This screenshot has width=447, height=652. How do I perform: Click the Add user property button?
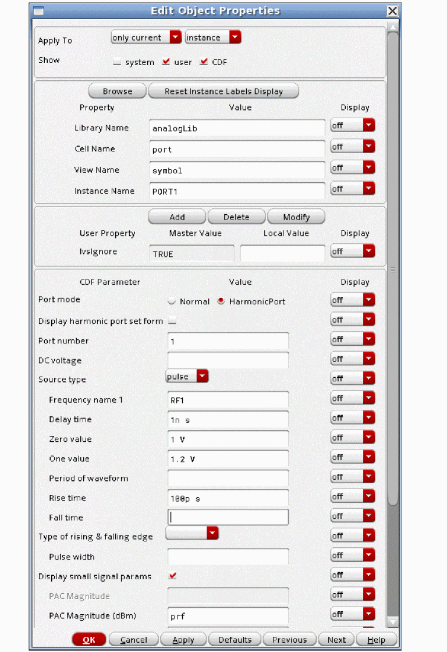point(177,217)
